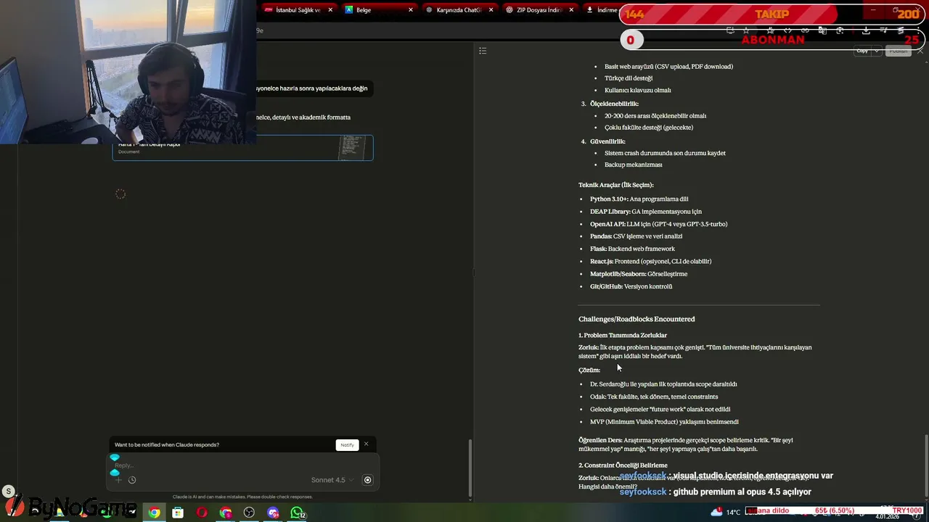Click the Copy button

pyautogui.click(x=862, y=51)
